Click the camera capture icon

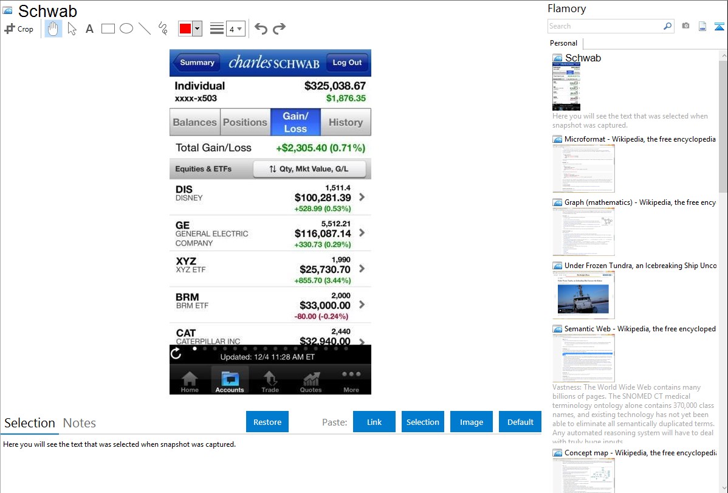pyautogui.click(x=685, y=26)
